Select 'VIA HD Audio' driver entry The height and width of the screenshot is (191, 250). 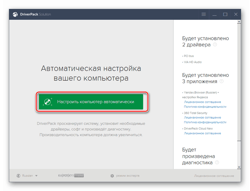[193, 62]
